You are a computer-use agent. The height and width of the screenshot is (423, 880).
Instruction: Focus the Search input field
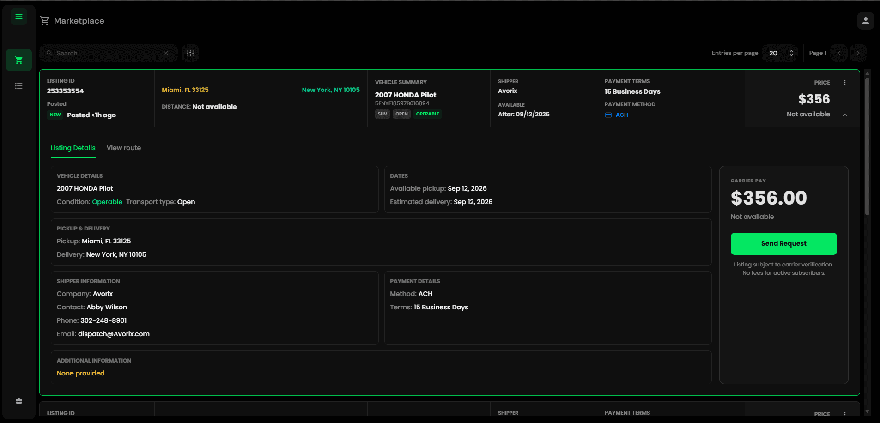pos(109,53)
